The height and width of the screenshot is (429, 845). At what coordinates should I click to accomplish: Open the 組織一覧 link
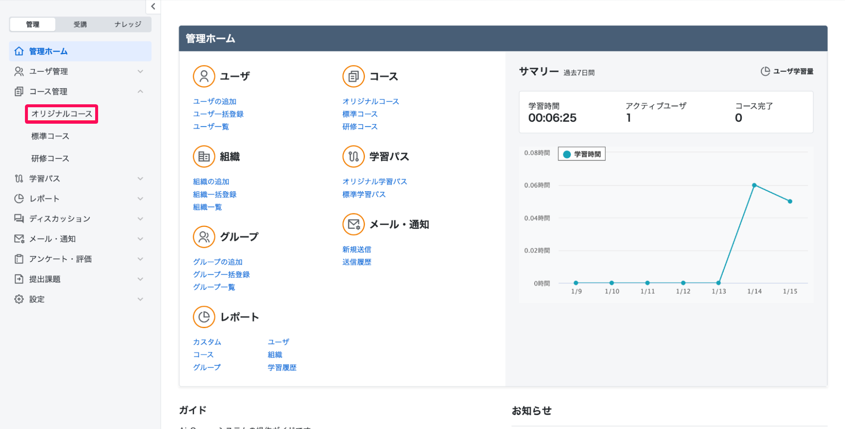click(208, 207)
